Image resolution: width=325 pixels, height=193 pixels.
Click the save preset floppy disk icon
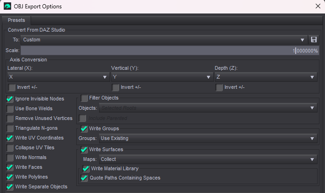click(x=314, y=40)
